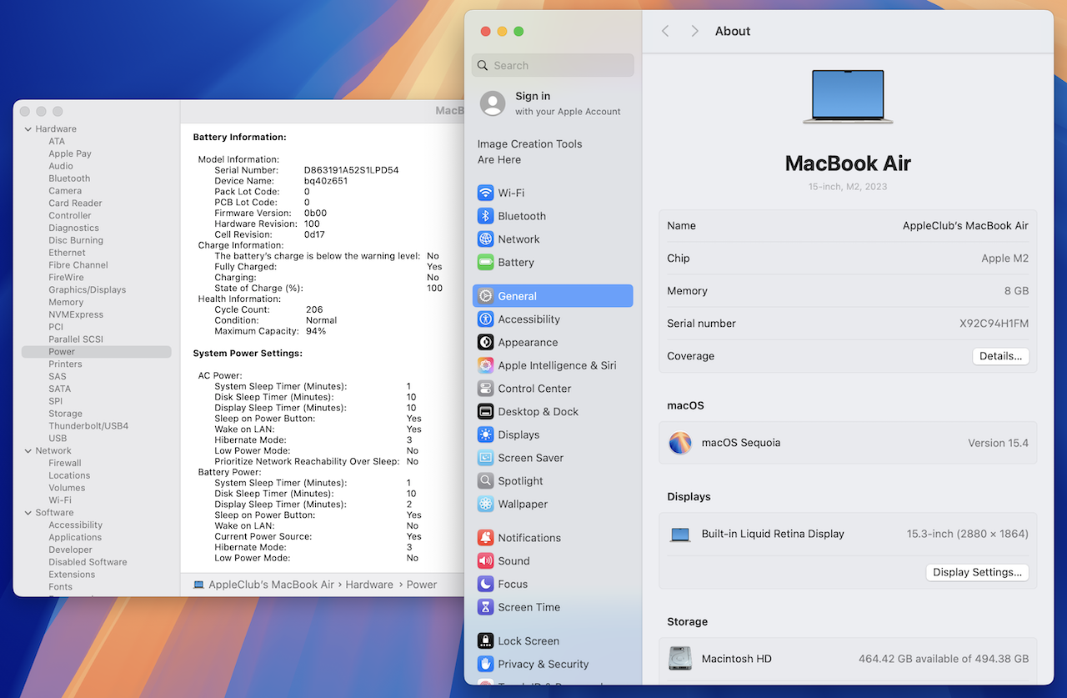Select Storage in System Information sidebar
This screenshot has width=1067, height=698.
[65, 414]
